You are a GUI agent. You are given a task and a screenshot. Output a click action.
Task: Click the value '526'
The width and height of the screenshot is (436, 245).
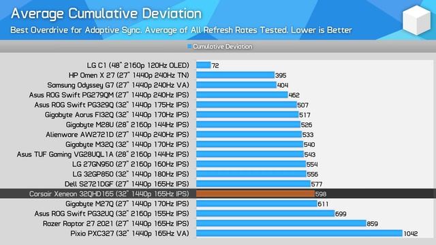coord(307,125)
